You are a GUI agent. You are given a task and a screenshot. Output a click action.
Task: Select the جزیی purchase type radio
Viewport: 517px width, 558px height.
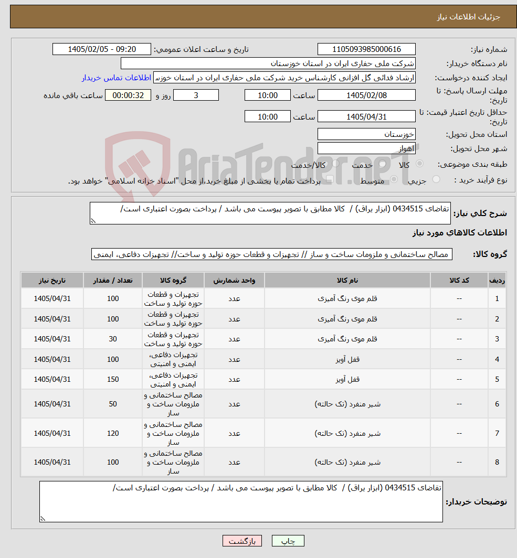[x=436, y=180]
